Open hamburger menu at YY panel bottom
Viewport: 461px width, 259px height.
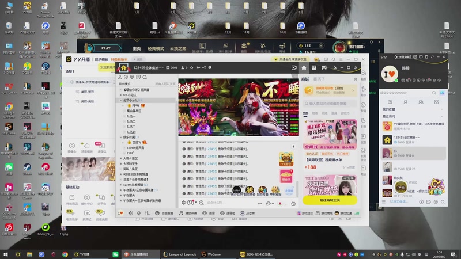[x=384, y=202]
